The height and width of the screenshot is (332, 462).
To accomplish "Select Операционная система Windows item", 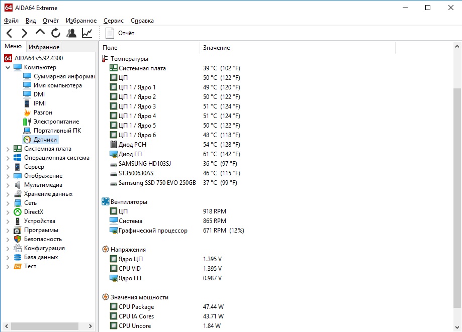I will pyautogui.click(x=52, y=158).
